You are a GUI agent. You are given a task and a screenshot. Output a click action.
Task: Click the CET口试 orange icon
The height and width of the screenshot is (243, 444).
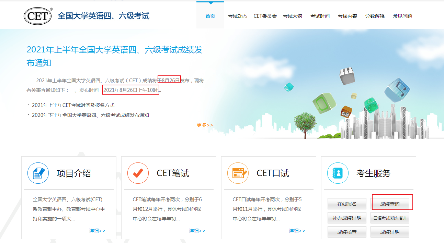238,173
